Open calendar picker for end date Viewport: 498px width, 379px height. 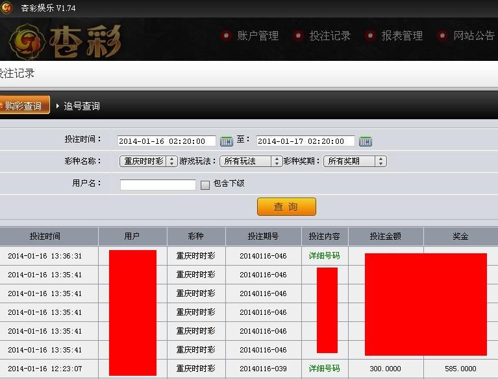[366, 141]
